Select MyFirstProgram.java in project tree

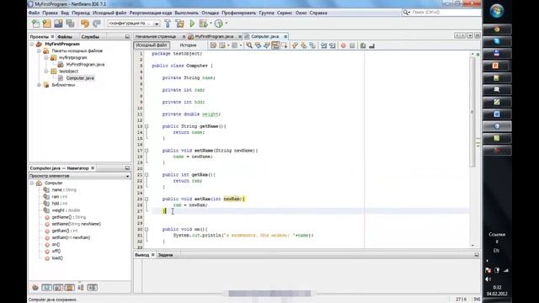(85, 65)
